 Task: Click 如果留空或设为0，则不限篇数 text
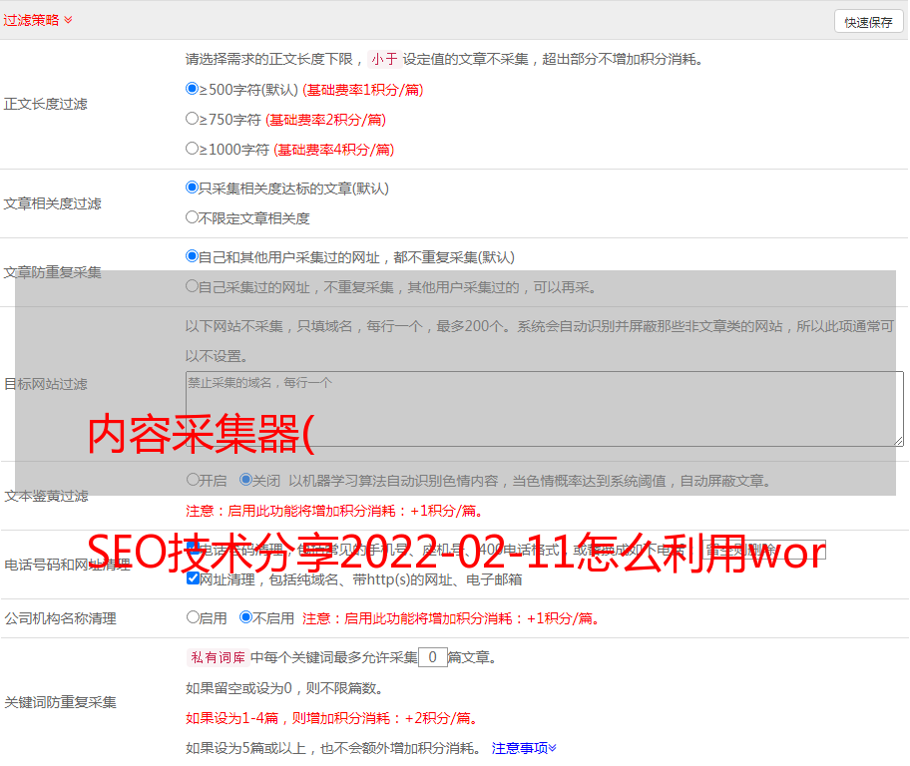click(284, 688)
